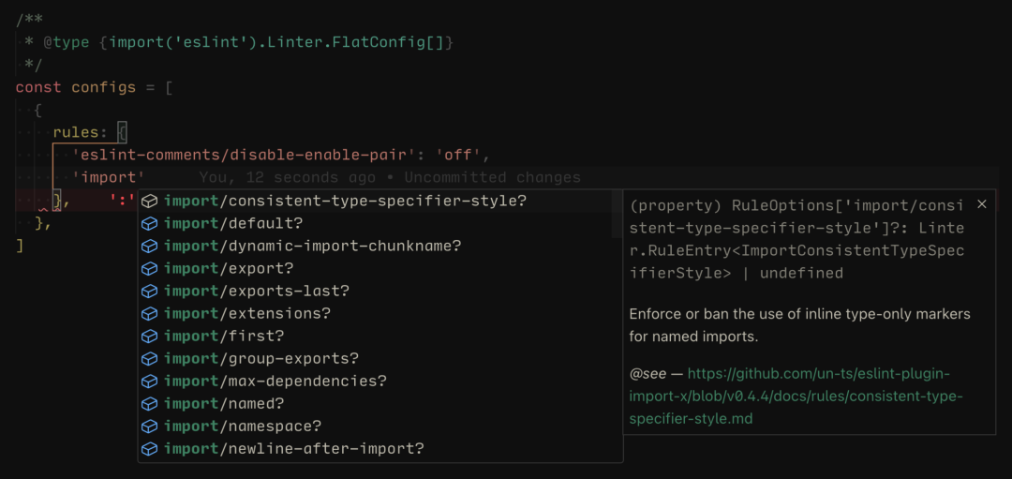Place cursor in the 'import' string

click(109, 177)
